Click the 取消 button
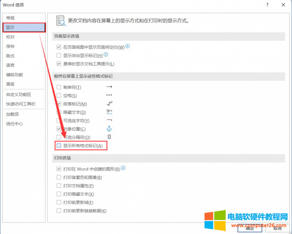This screenshot has height=234, width=292. click(x=276, y=228)
